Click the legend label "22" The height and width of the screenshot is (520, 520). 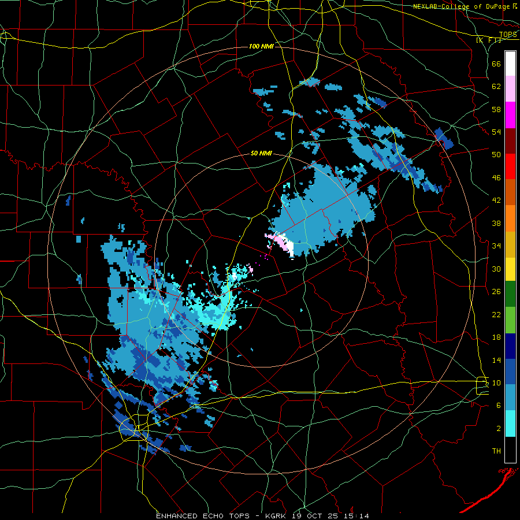click(496, 314)
